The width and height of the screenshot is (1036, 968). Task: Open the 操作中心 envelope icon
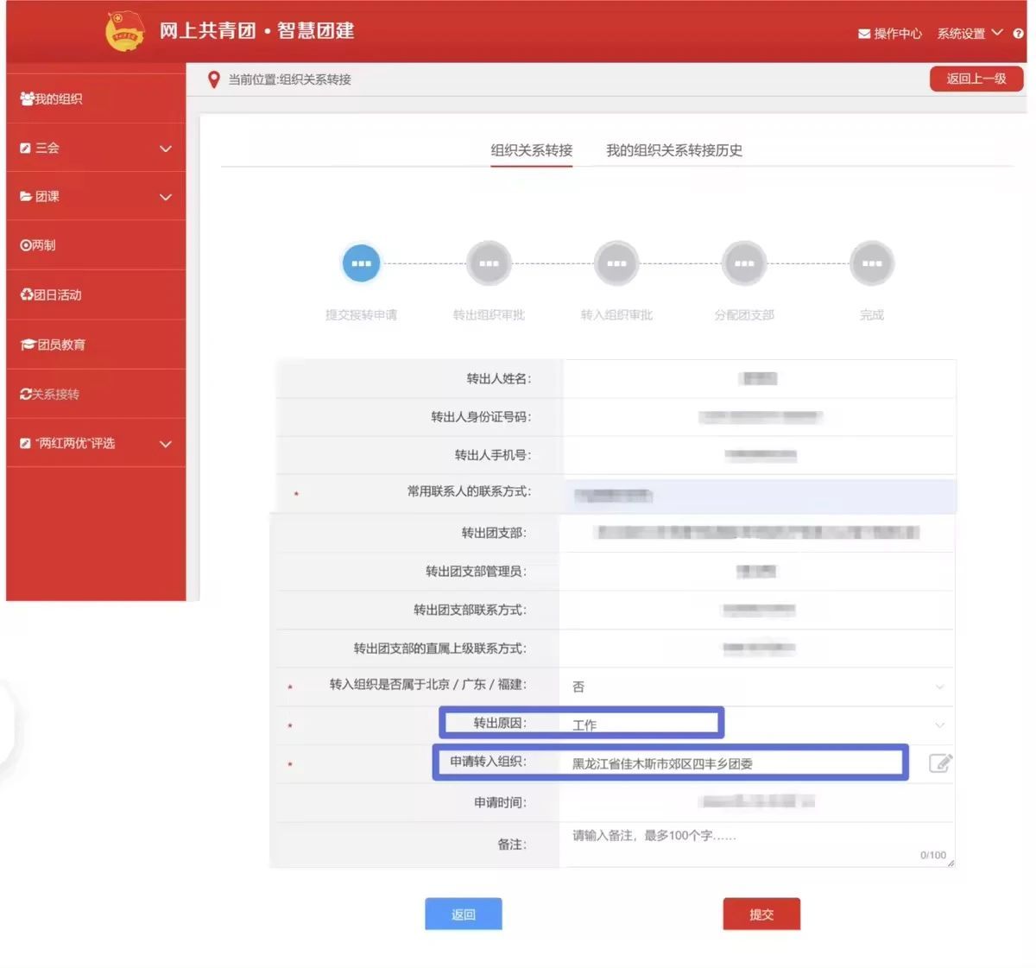pyautogui.click(x=863, y=34)
